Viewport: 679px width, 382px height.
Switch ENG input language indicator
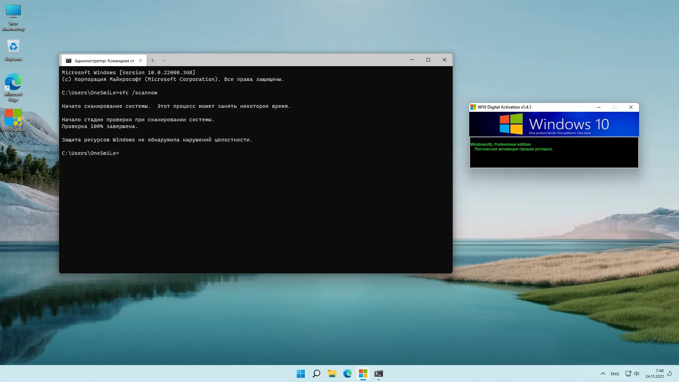coord(615,374)
